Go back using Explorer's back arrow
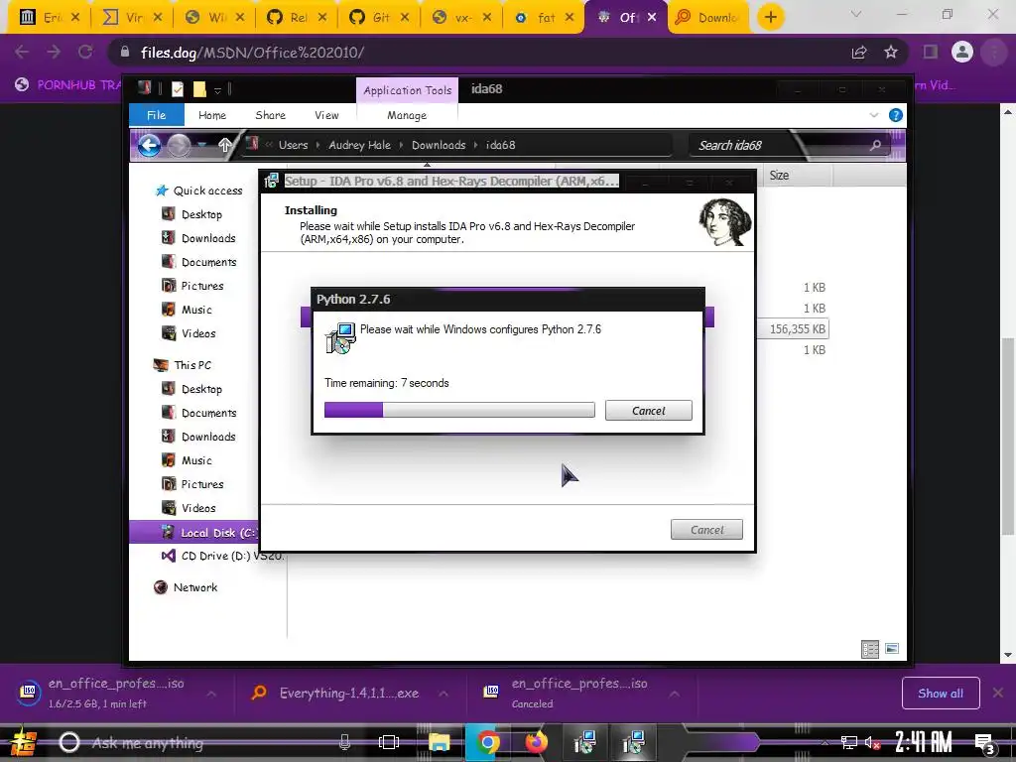Screen dimensions: 1016x762 [x=149, y=145]
